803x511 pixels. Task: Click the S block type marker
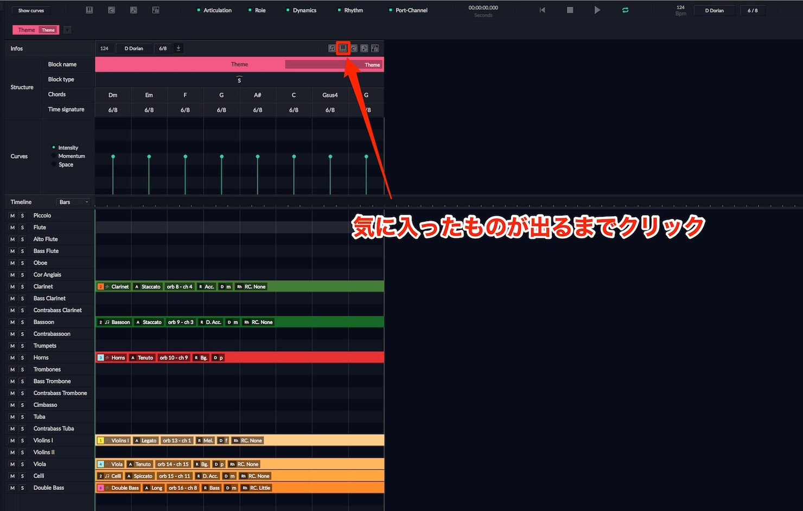tap(239, 80)
